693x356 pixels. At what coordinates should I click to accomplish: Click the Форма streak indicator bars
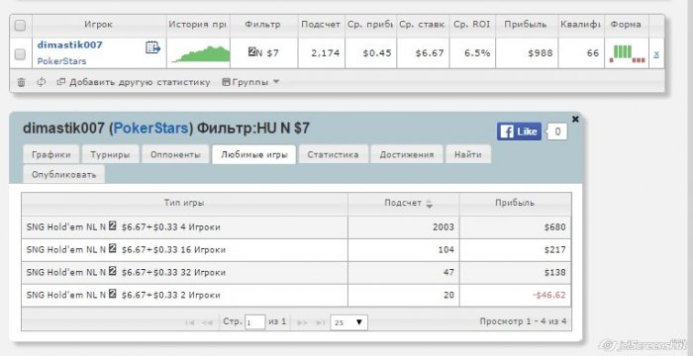click(627, 53)
